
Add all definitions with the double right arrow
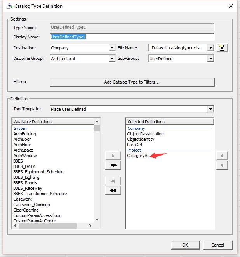pyautogui.click(x=113, y=165)
